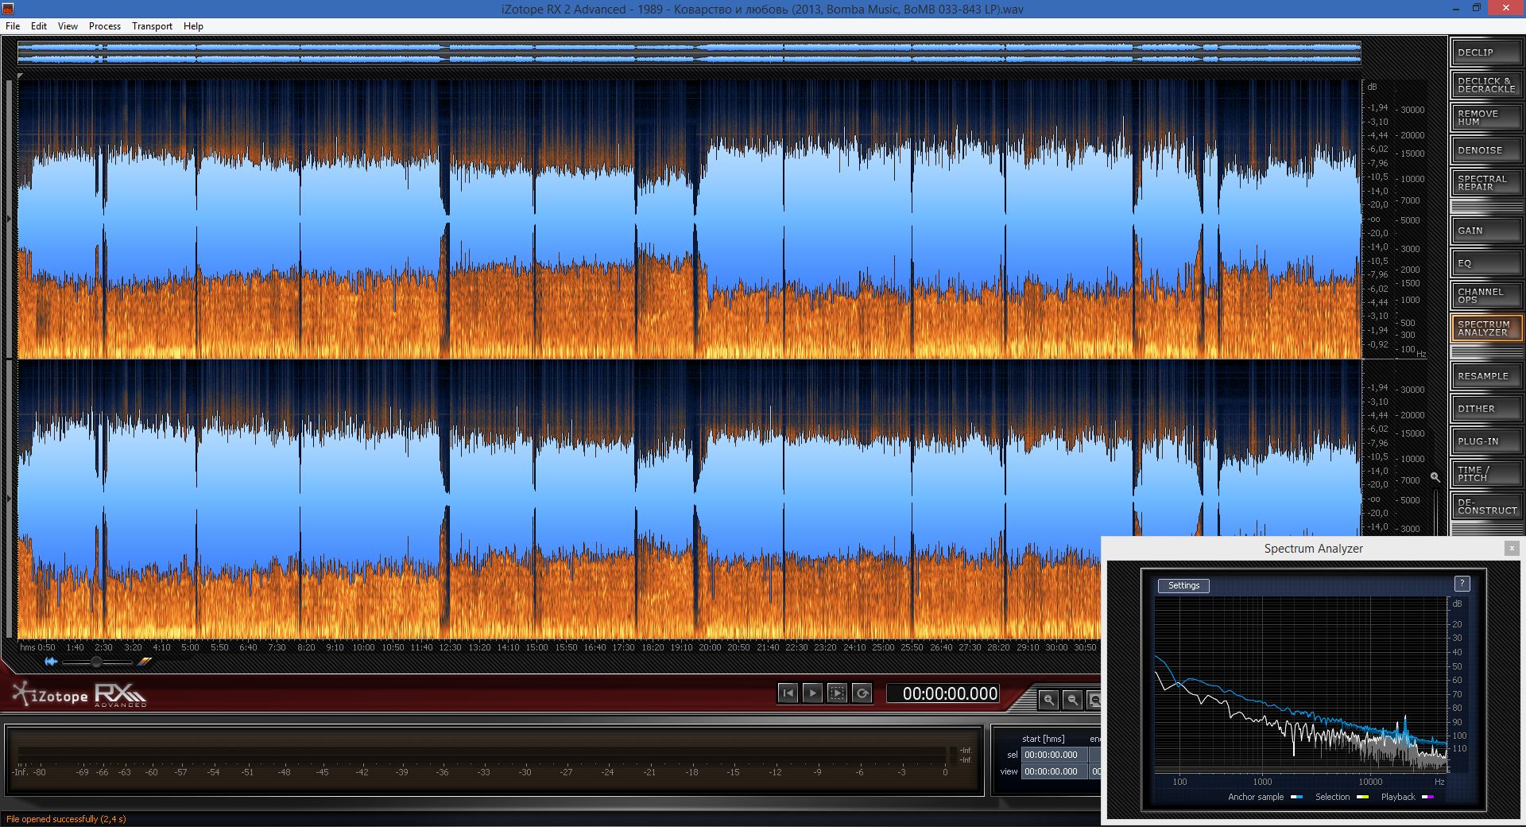Zoom out on the time axis
Screen dimensions: 1526x827
1072,700
